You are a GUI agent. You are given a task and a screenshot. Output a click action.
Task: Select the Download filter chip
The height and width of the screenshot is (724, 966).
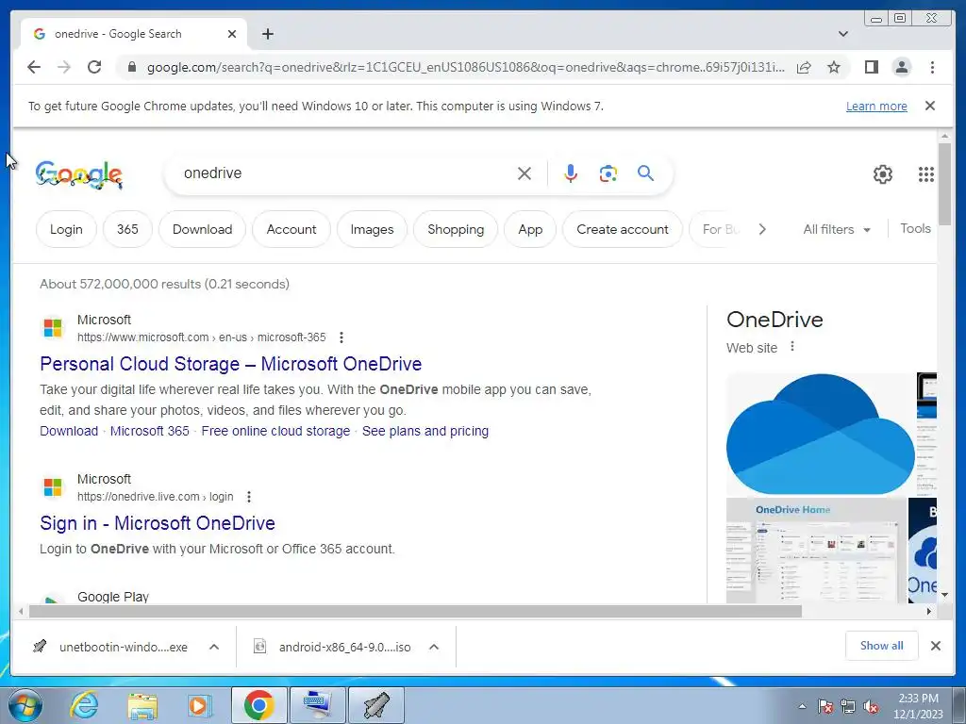(x=202, y=229)
